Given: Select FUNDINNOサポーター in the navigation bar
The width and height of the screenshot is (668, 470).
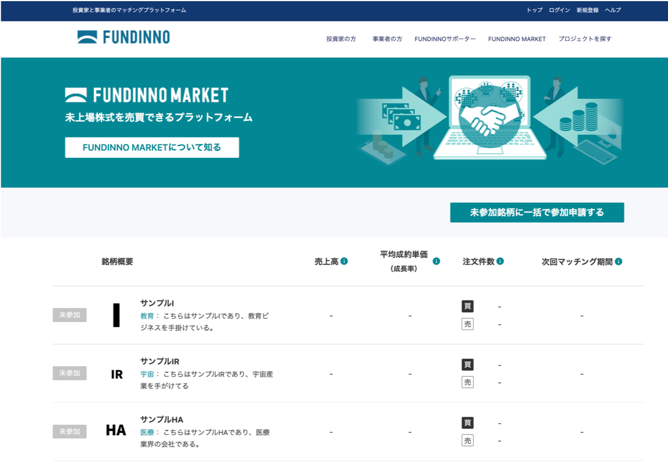Looking at the screenshot, I should click(444, 38).
